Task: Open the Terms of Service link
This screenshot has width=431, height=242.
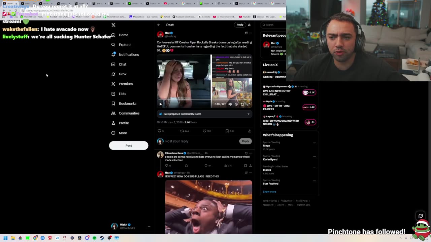Action: [x=270, y=201]
